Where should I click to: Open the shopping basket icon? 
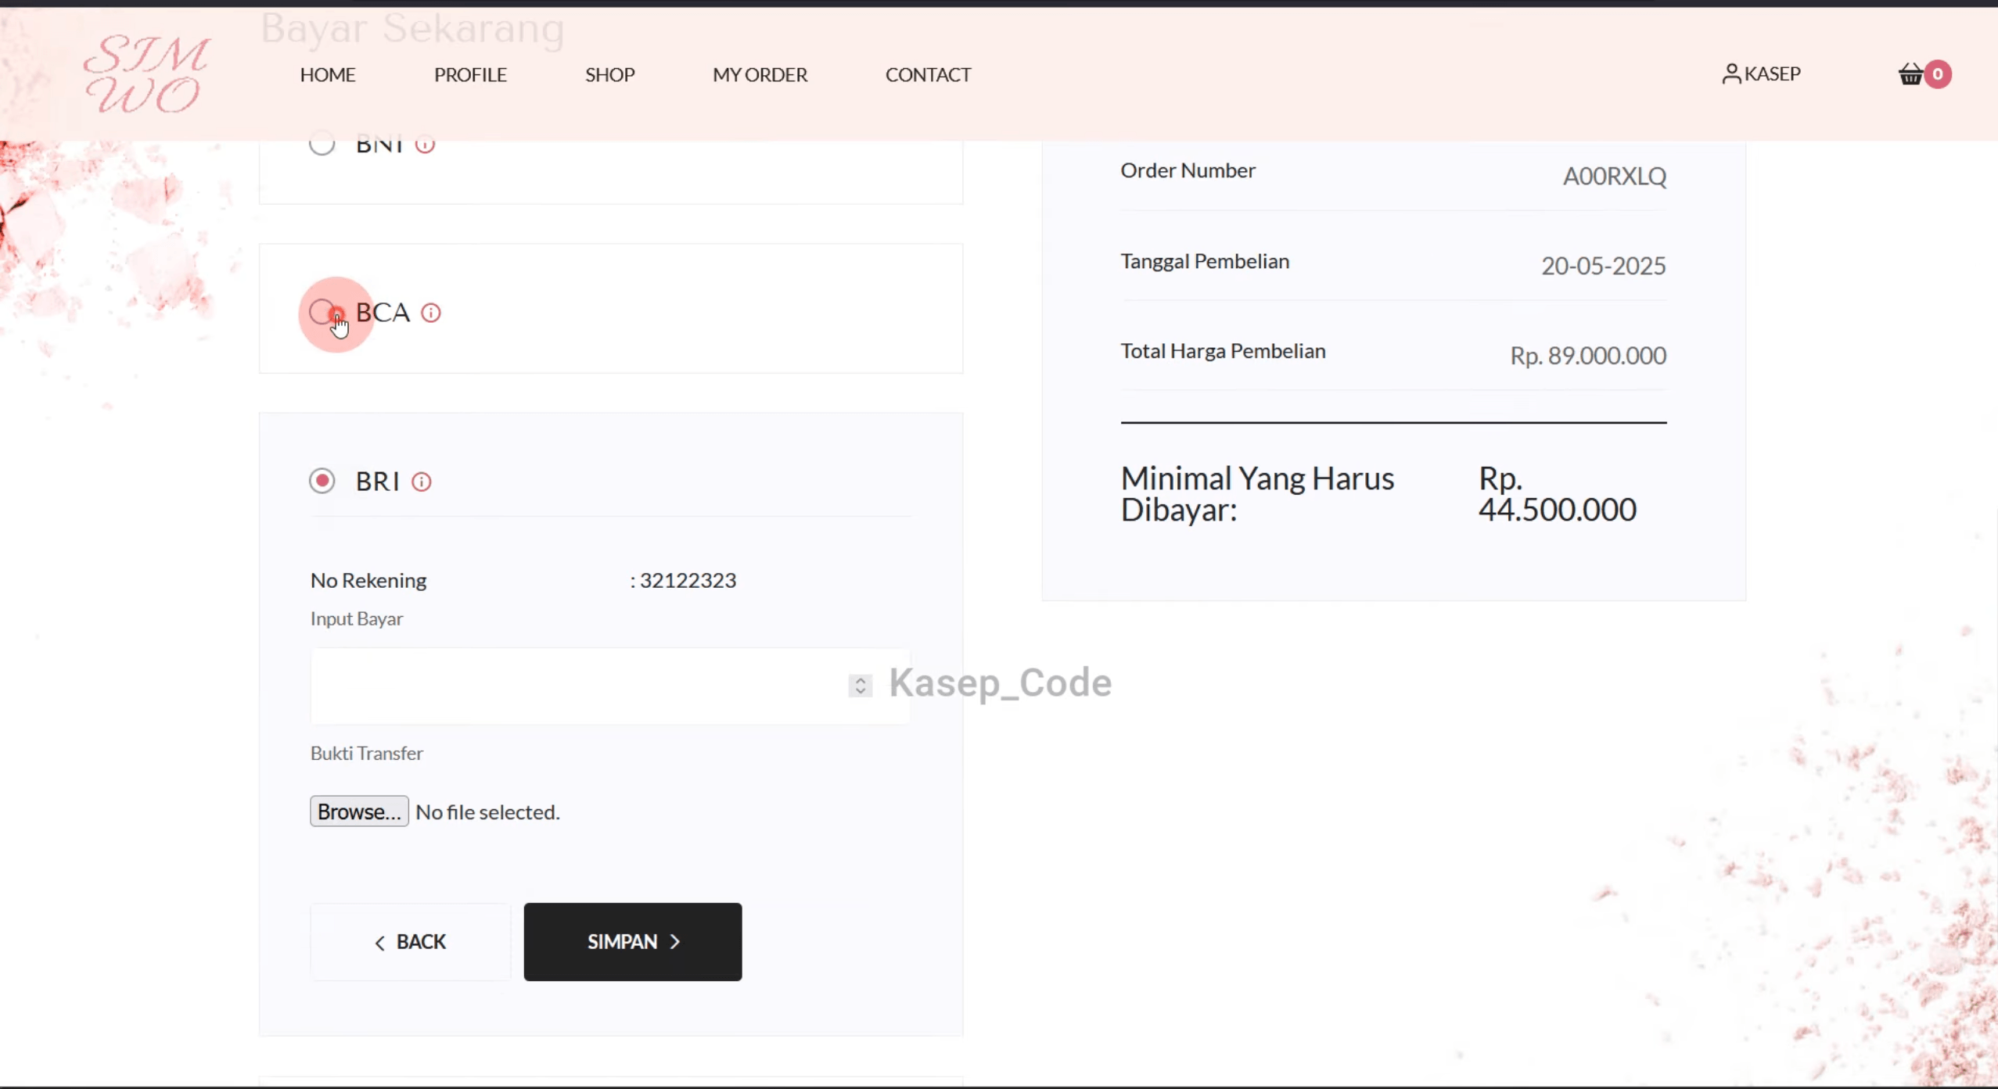[x=1910, y=74]
